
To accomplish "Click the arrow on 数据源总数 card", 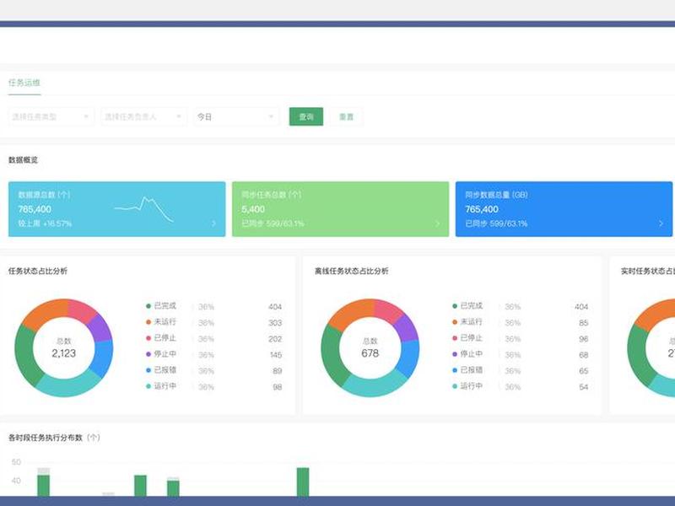I will tap(214, 223).
